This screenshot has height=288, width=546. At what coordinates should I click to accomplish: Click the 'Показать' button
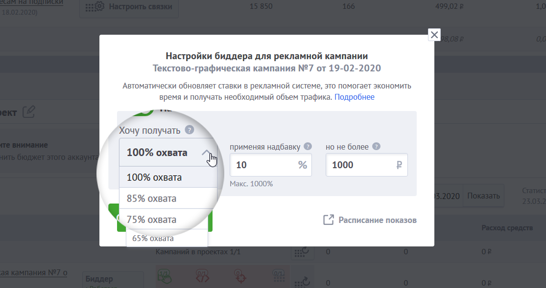(x=483, y=196)
